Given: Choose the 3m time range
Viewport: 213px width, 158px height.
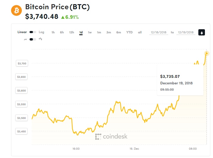Looking at the screenshot, I should 109,32.
